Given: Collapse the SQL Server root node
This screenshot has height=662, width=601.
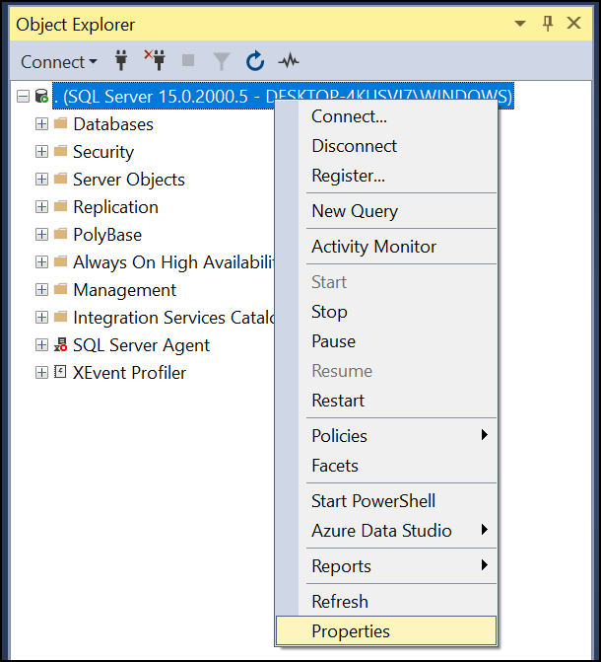Looking at the screenshot, I should (x=23, y=97).
